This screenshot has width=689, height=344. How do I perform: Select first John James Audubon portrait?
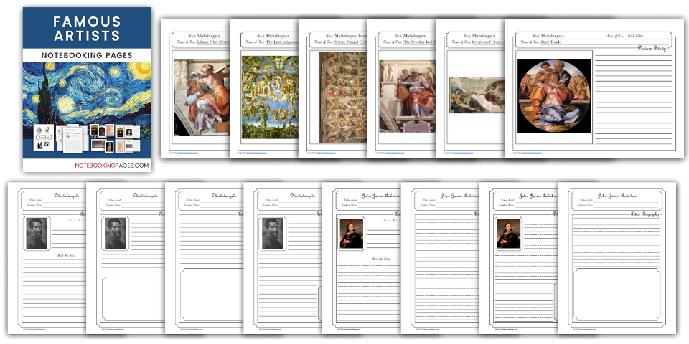click(x=351, y=234)
